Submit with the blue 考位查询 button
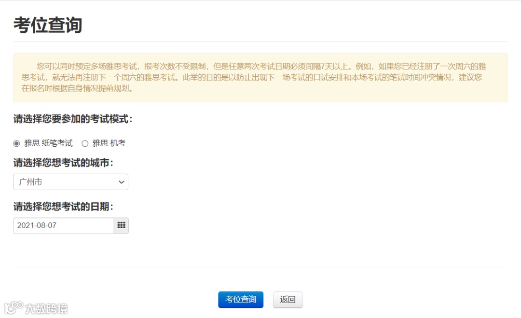 coord(241,300)
